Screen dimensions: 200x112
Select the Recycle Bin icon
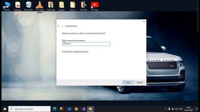click(29, 6)
